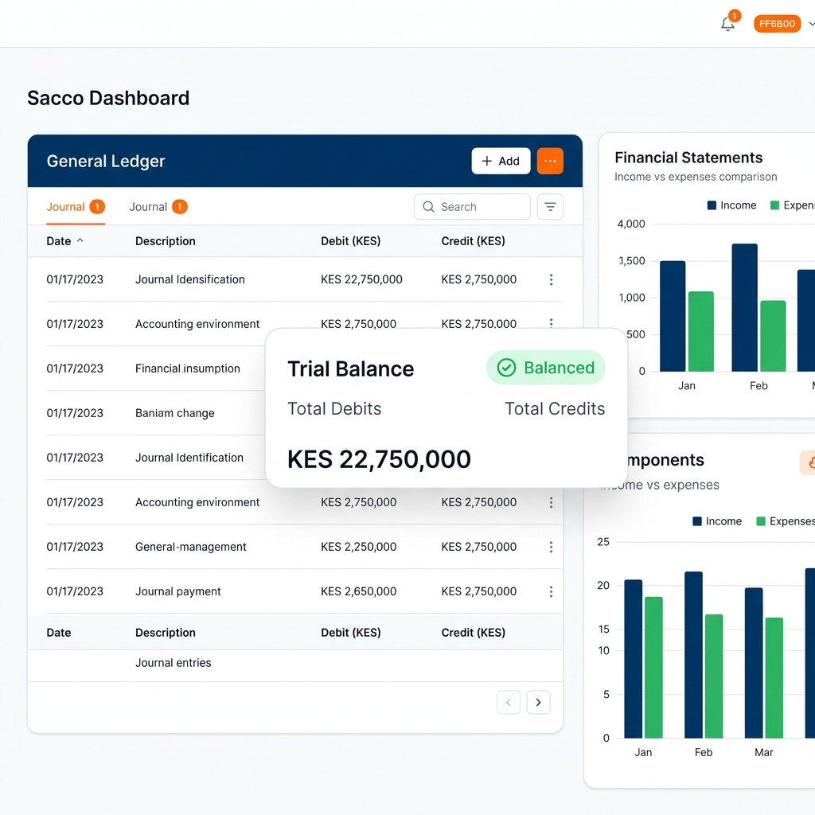Screen dimensions: 815x815
Task: Switch to the second Journal tab
Action: [158, 207]
